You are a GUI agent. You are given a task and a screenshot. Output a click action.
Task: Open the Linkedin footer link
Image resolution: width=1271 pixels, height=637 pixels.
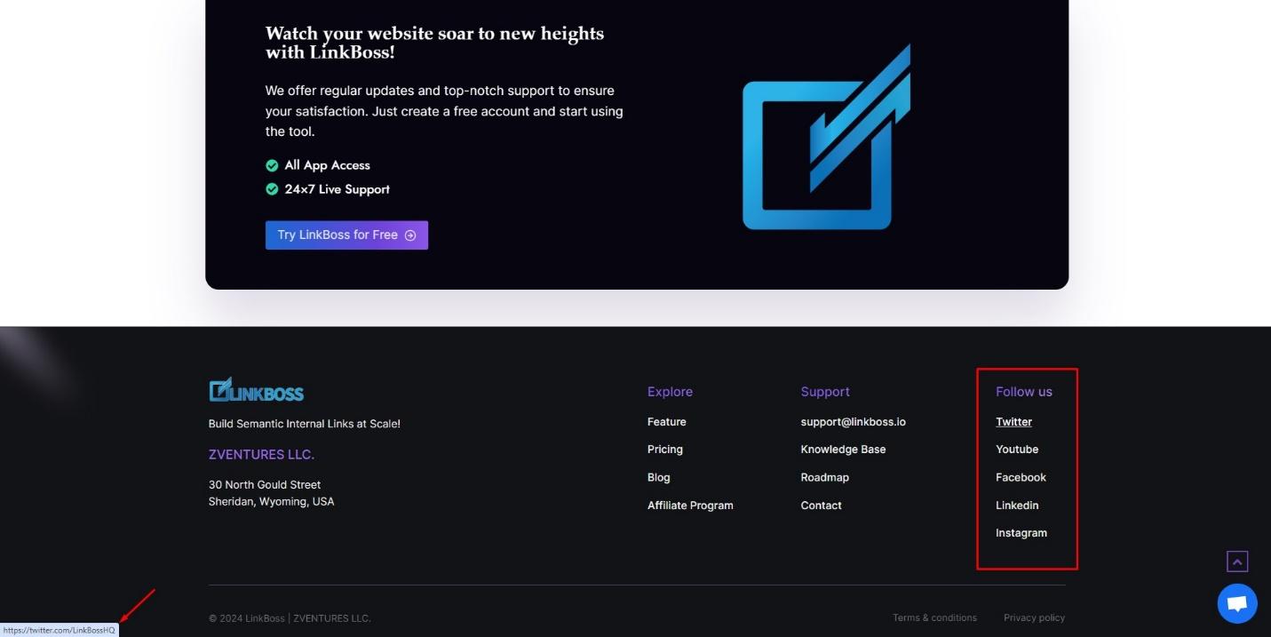coord(1017,506)
